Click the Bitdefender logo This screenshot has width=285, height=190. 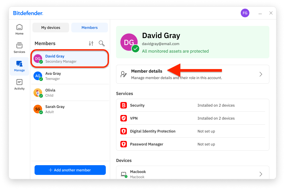(x=28, y=13)
